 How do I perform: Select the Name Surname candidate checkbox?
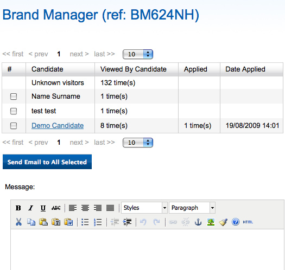point(14,97)
